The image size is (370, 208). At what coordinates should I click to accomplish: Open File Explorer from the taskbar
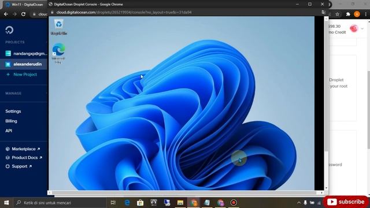click(x=180, y=203)
